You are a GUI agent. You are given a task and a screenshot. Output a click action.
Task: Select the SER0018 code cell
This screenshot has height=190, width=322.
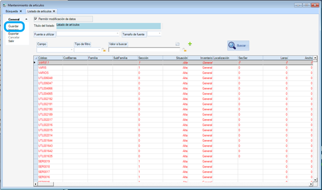coord(51,167)
